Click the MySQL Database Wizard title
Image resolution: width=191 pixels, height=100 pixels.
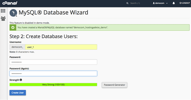[x=53, y=12]
